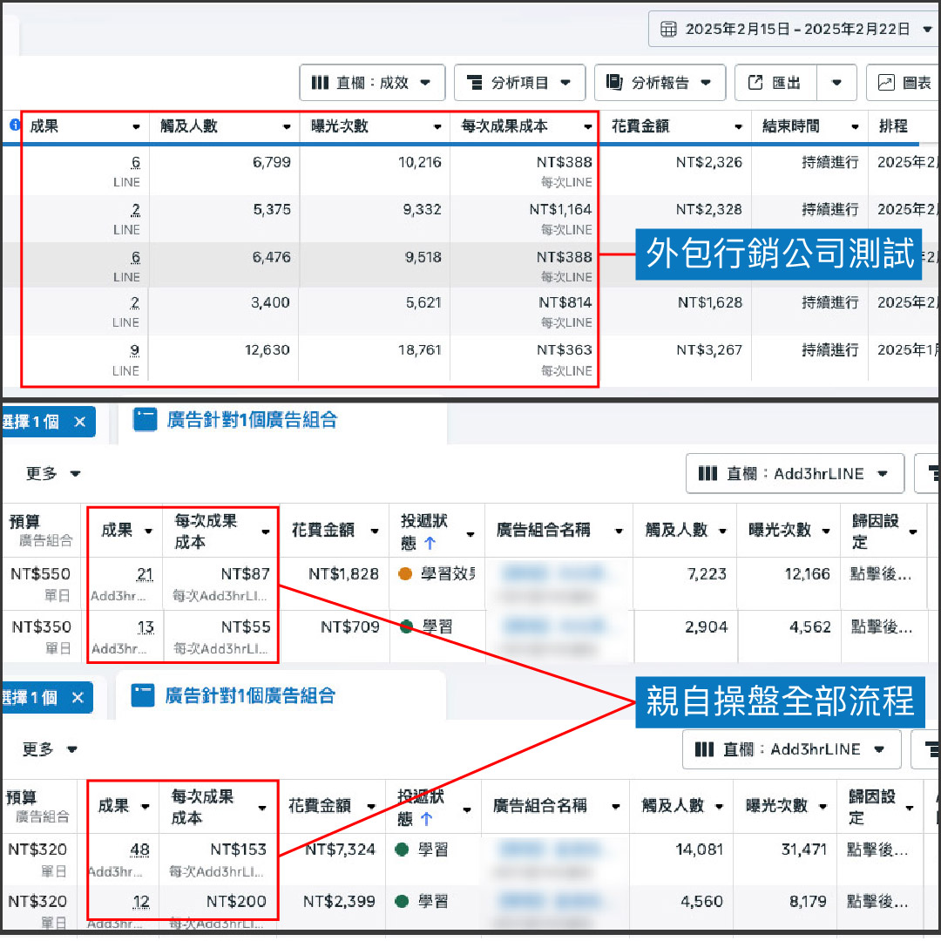
Task: Click the columns icon beside 直欄：成效
Action: click(320, 83)
